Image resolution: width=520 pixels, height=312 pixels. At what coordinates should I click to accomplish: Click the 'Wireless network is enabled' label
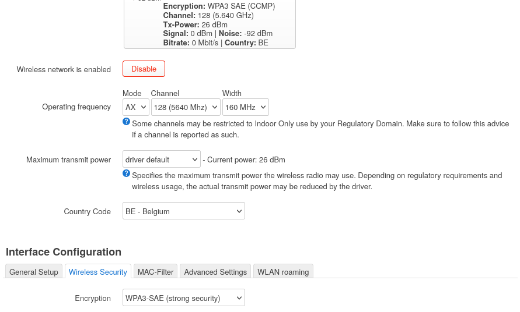tap(64, 69)
